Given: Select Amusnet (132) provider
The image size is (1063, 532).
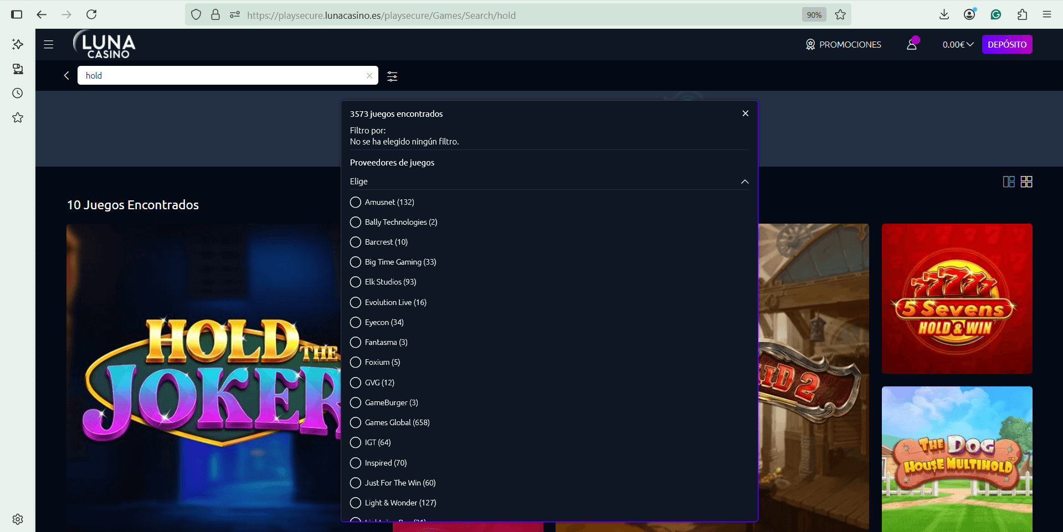Looking at the screenshot, I should coord(382,202).
